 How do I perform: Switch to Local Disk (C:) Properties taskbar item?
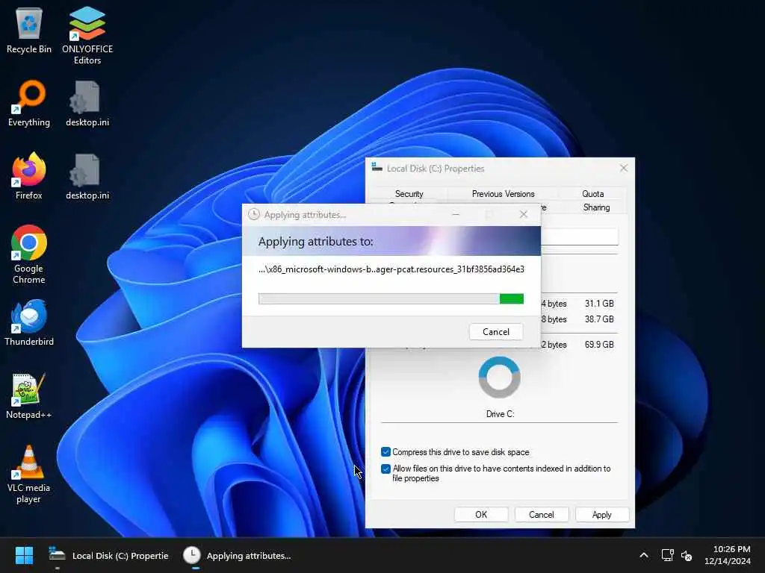pyautogui.click(x=108, y=555)
